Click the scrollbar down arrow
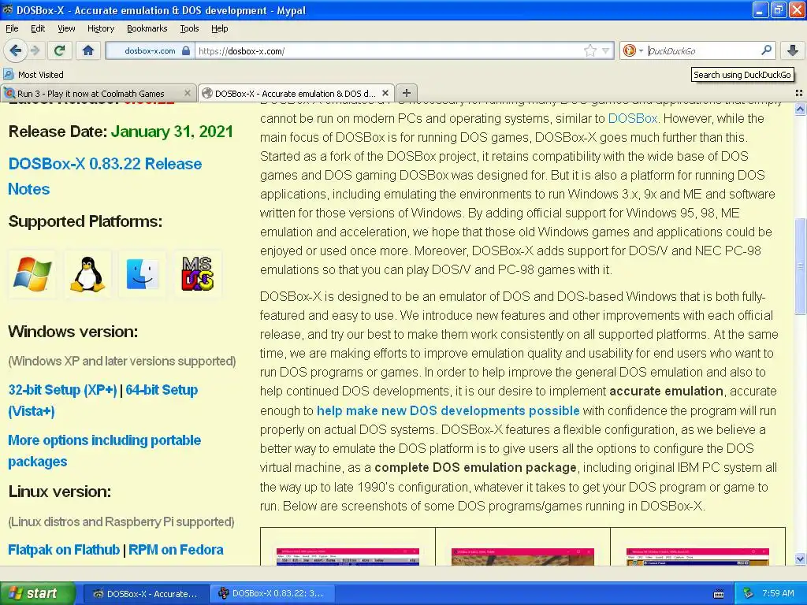The height and width of the screenshot is (605, 807). point(800,559)
